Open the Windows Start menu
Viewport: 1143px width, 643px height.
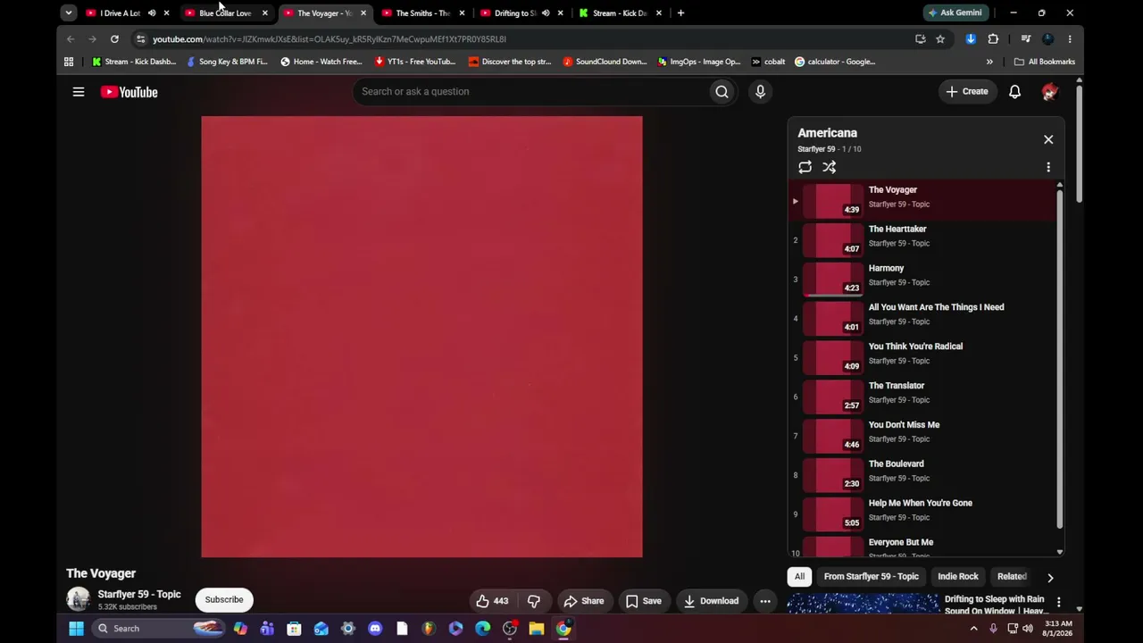pyautogui.click(x=76, y=629)
